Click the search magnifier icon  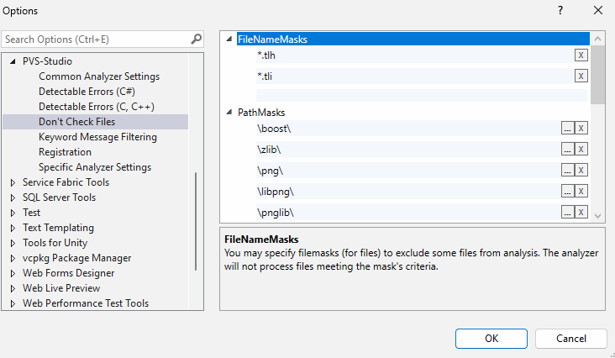tap(196, 39)
